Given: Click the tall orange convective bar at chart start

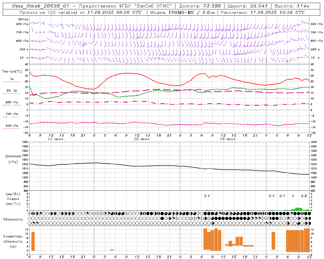Looking at the screenshot, I should tap(33, 241).
